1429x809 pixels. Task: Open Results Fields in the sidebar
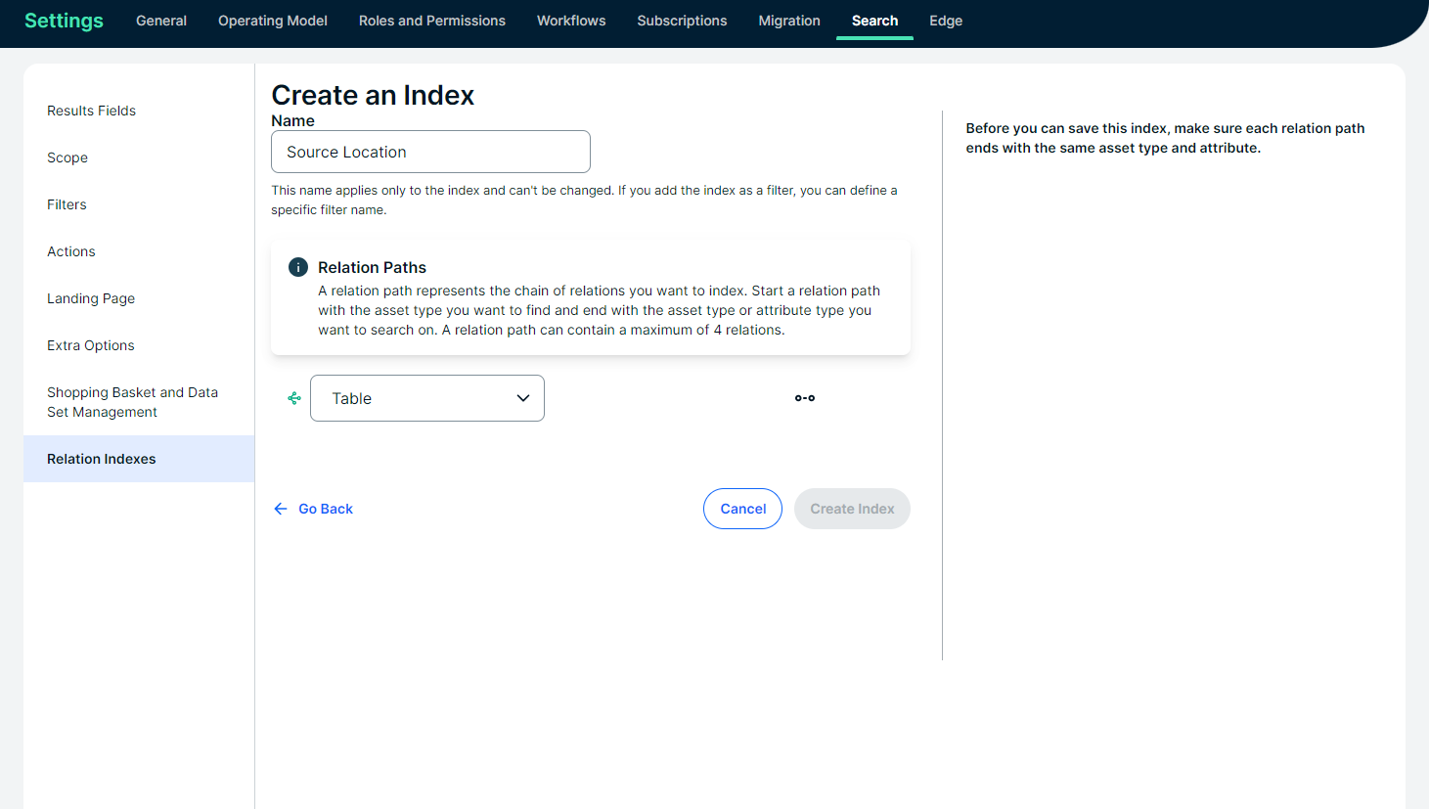pyautogui.click(x=92, y=111)
